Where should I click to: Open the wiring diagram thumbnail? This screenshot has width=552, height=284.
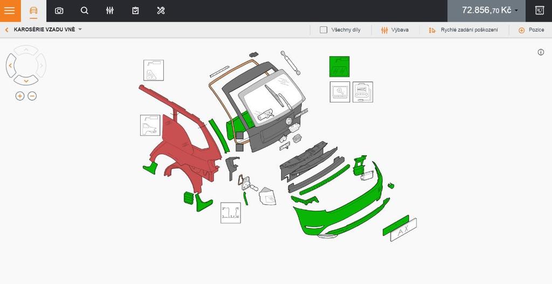[231, 212]
